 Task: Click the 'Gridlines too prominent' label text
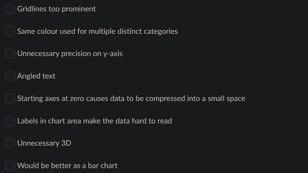point(56,9)
